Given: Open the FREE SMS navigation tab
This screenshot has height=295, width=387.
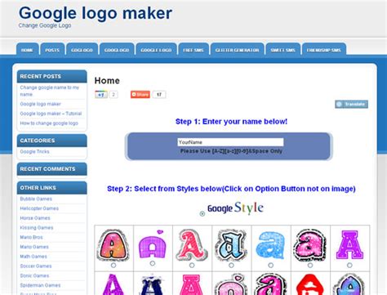Looking at the screenshot, I should pos(193,50).
